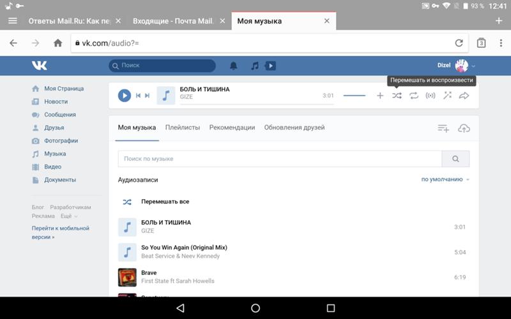Image resolution: width=511 pixels, height=319 pixels.
Task: Click Перейти к мобильной версии link
Action: pos(60,232)
